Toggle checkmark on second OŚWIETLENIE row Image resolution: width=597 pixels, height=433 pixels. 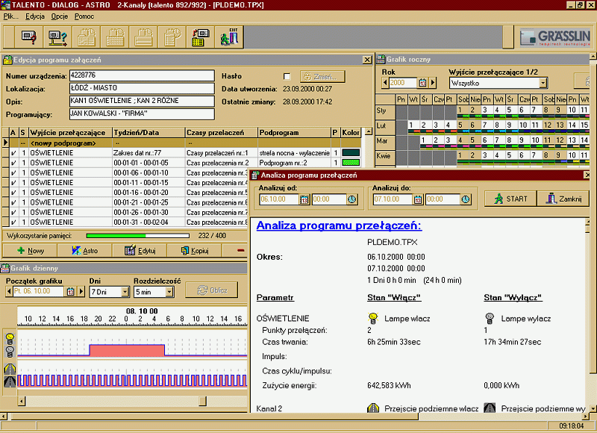[x=13, y=162]
